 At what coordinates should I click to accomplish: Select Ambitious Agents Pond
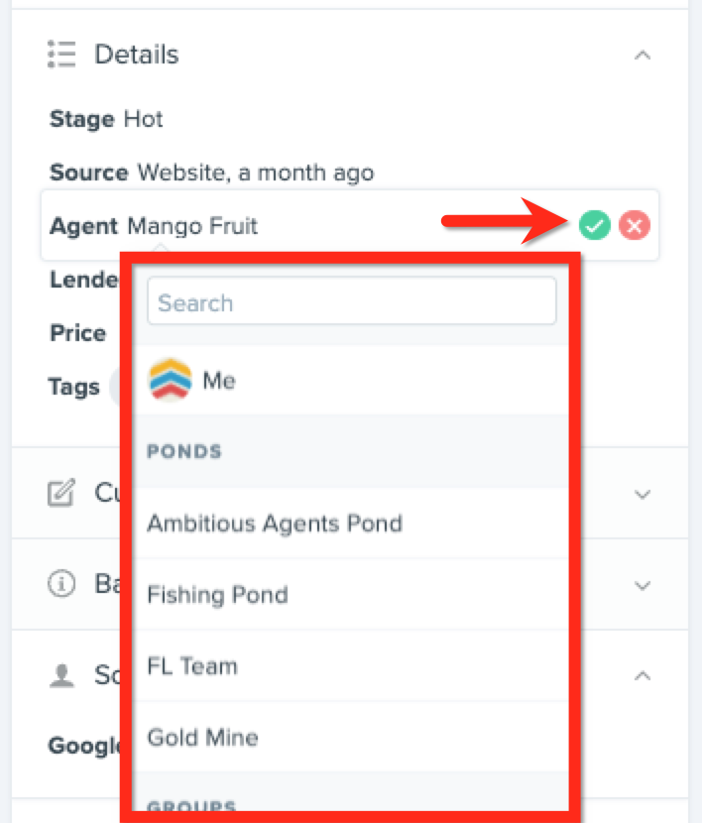[352, 524]
